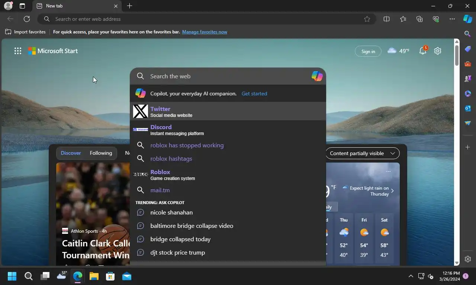
Task: Open the tab actions menu icon
Action: (x=22, y=6)
